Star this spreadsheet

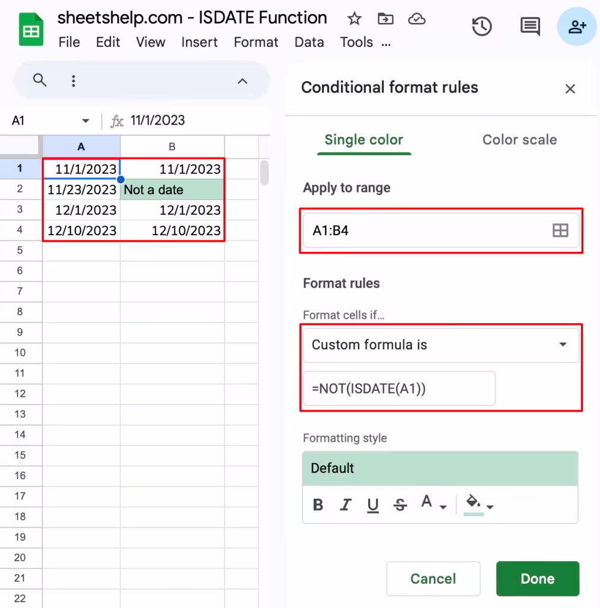click(354, 18)
